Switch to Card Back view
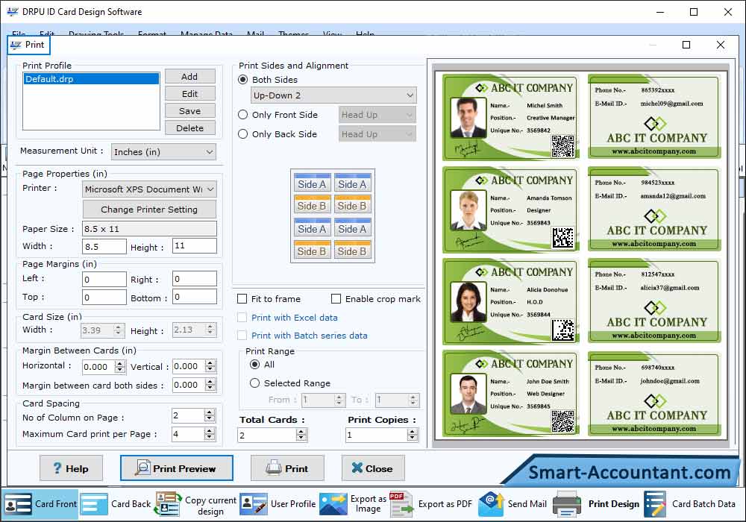Image resolution: width=746 pixels, height=522 pixels. (116, 504)
